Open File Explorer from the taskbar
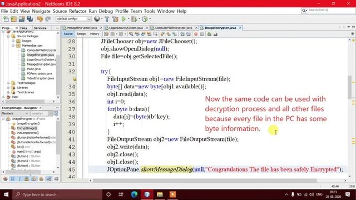 (x=160, y=194)
